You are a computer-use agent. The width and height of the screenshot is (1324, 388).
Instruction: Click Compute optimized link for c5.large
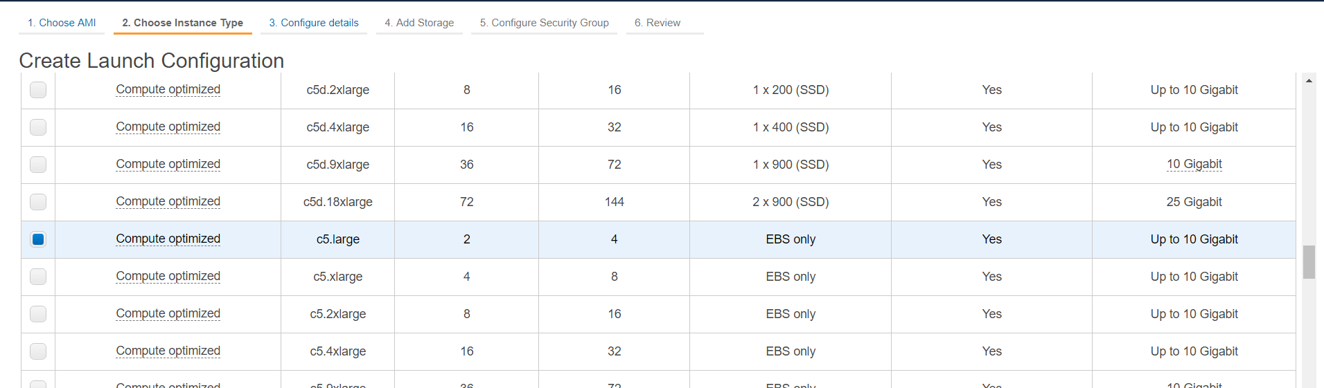[x=168, y=239]
